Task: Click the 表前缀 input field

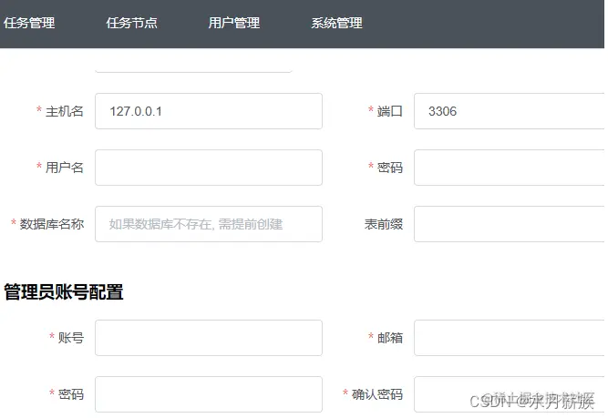Action: click(510, 224)
